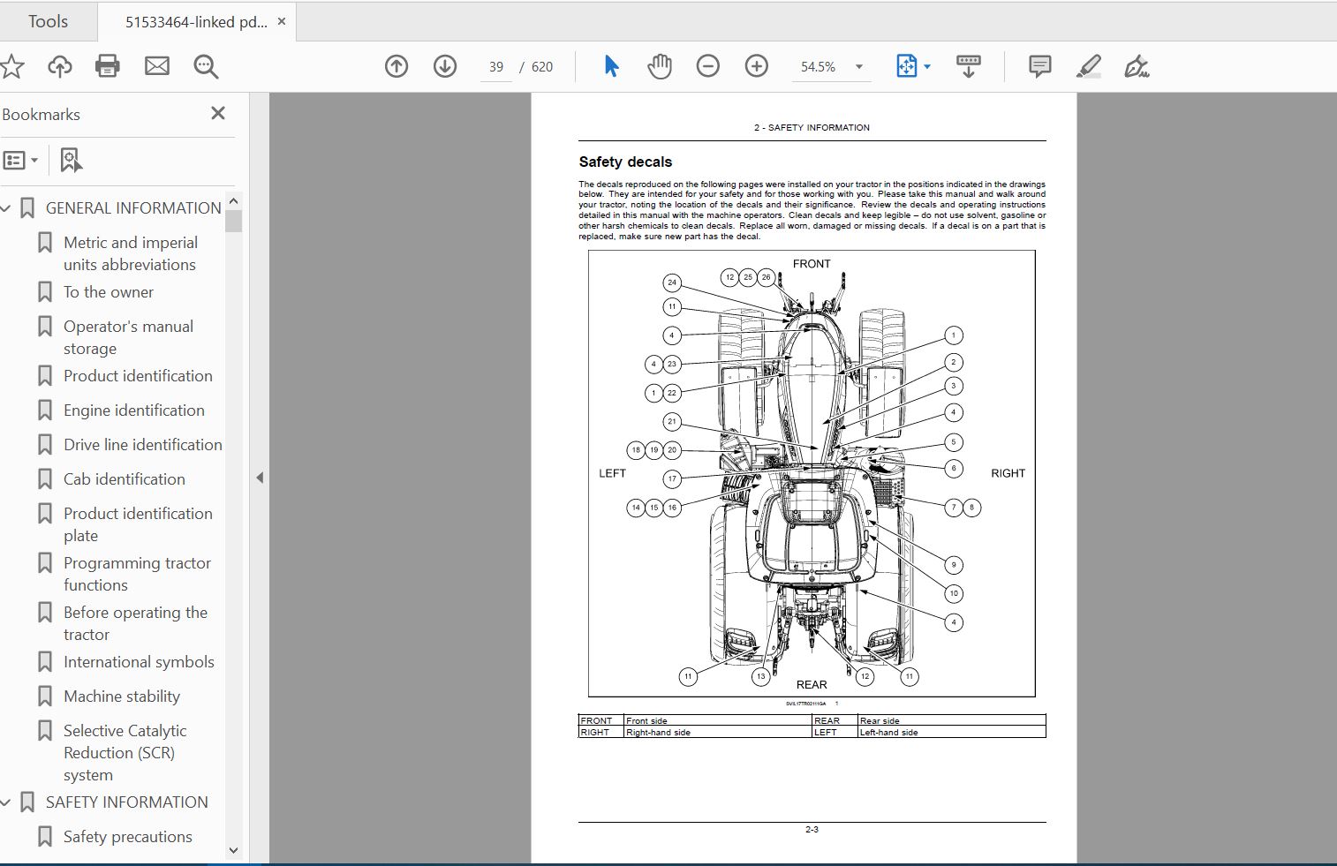Click the '2 - SAFETY INFORMATION' page header

(812, 128)
